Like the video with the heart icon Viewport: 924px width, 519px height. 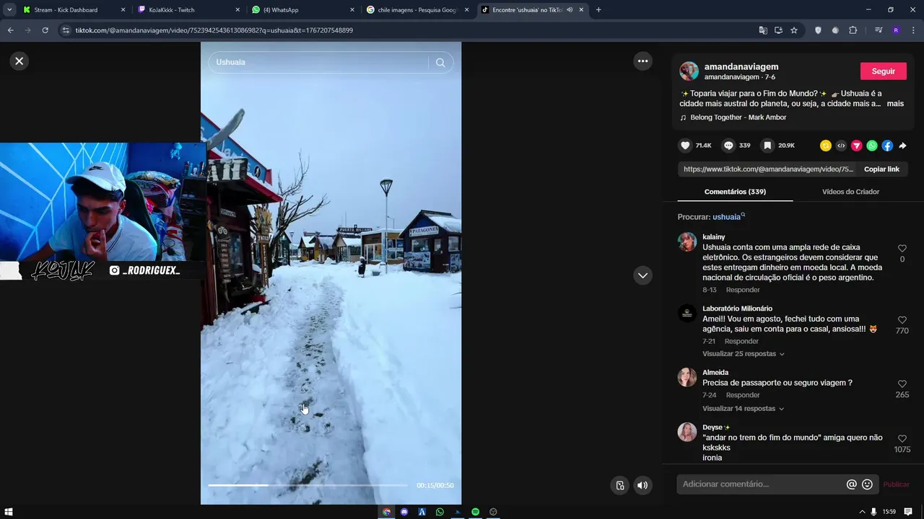[685, 146]
